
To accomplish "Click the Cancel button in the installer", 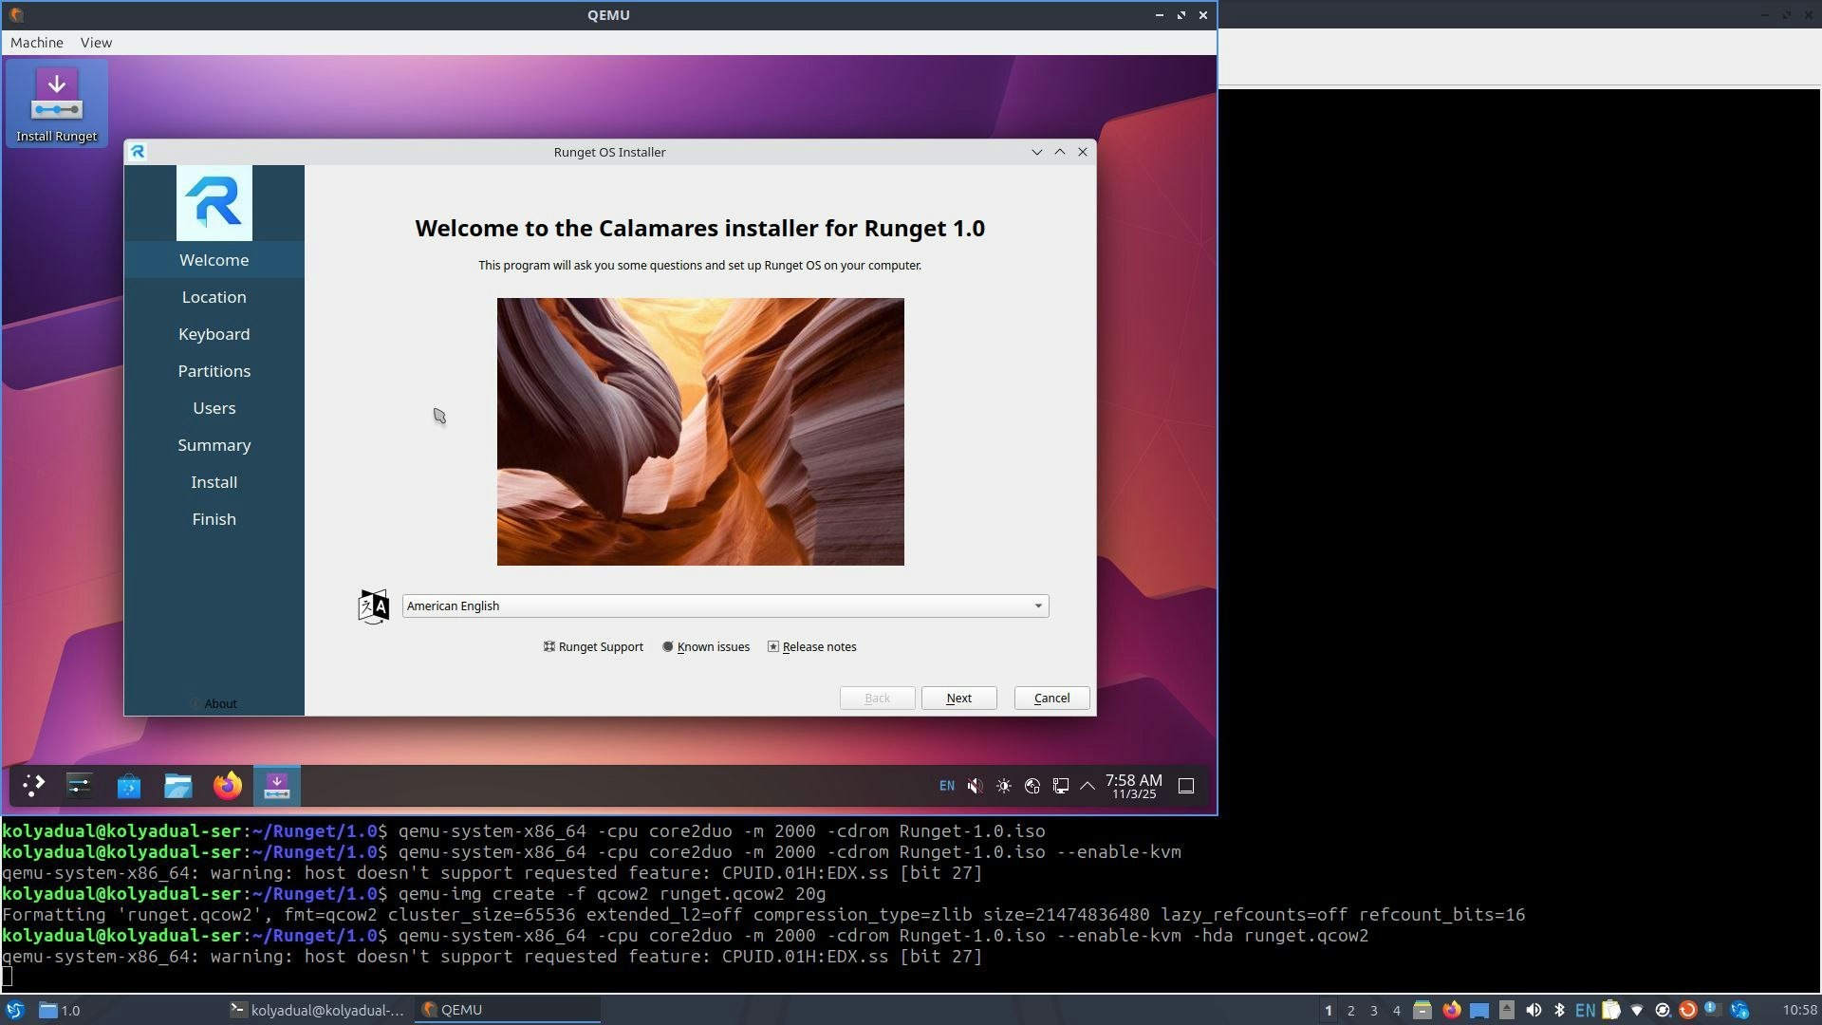I will pos(1051,698).
